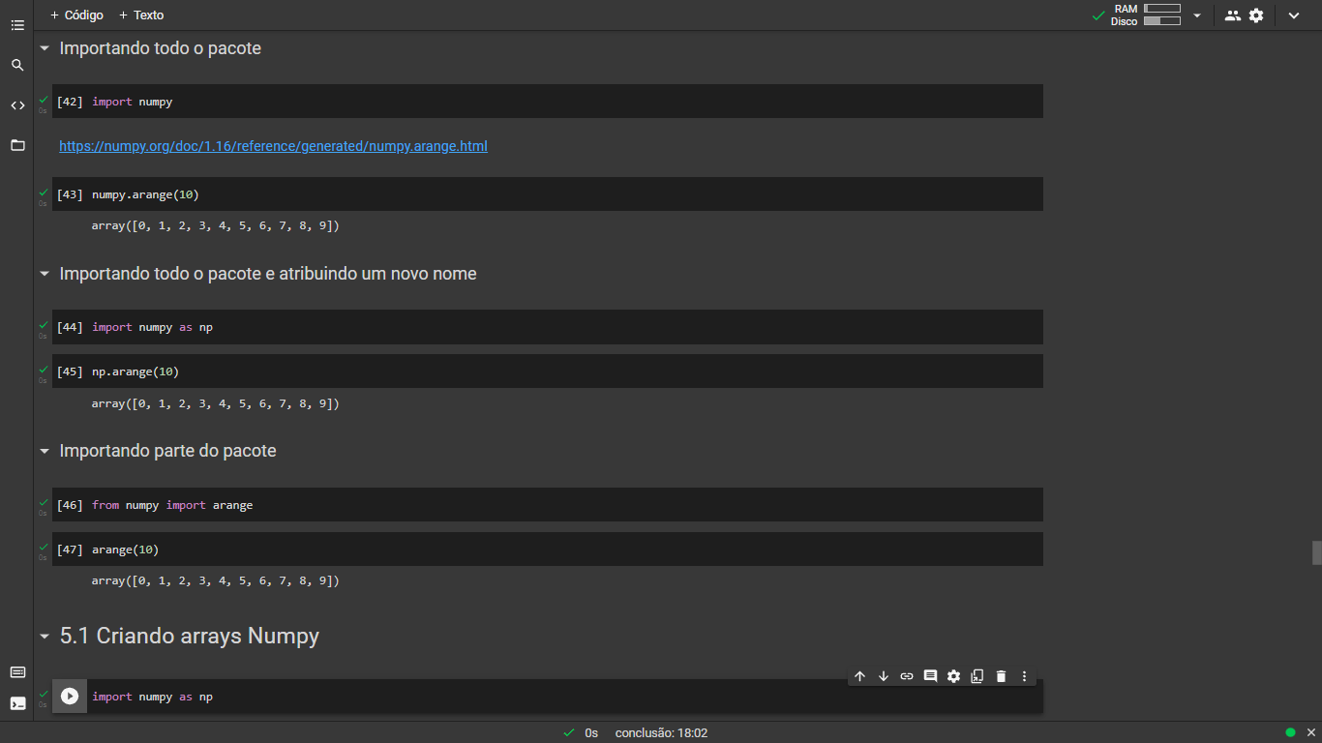Open notebook settings gear at top right
This screenshot has width=1322, height=743.
tap(1256, 15)
